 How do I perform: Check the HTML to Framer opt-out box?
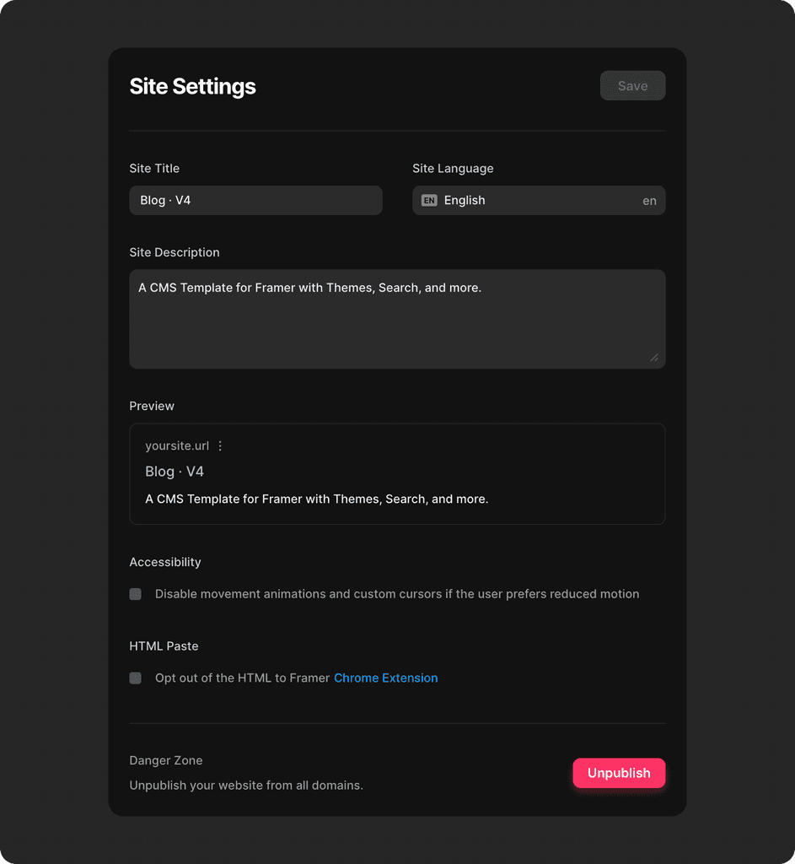(x=135, y=678)
